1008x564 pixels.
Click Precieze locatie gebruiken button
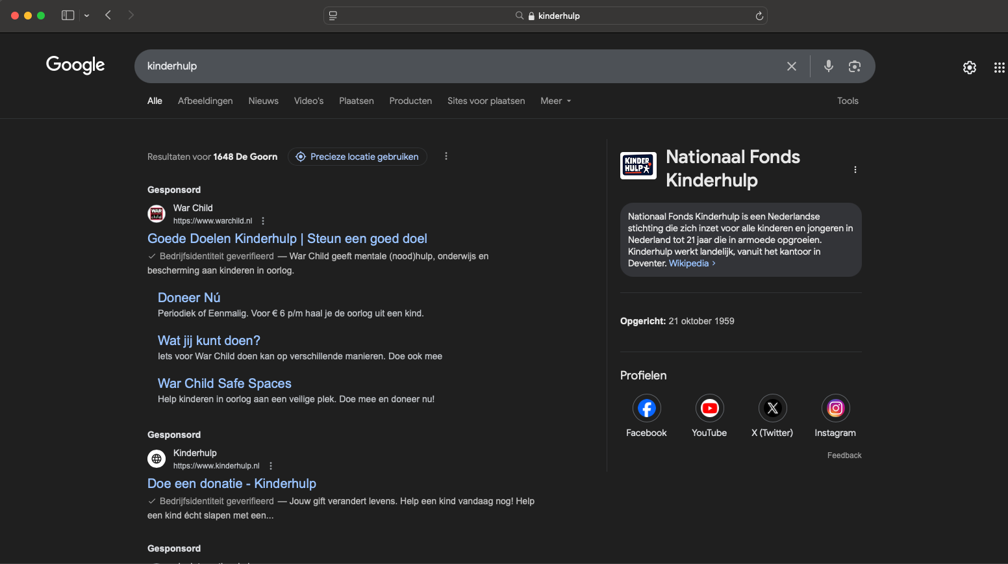click(357, 157)
